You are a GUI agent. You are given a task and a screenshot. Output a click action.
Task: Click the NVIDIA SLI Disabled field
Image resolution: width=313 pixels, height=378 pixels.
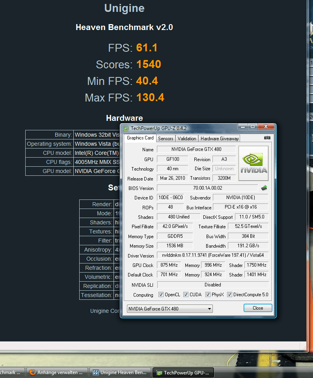(x=213, y=285)
